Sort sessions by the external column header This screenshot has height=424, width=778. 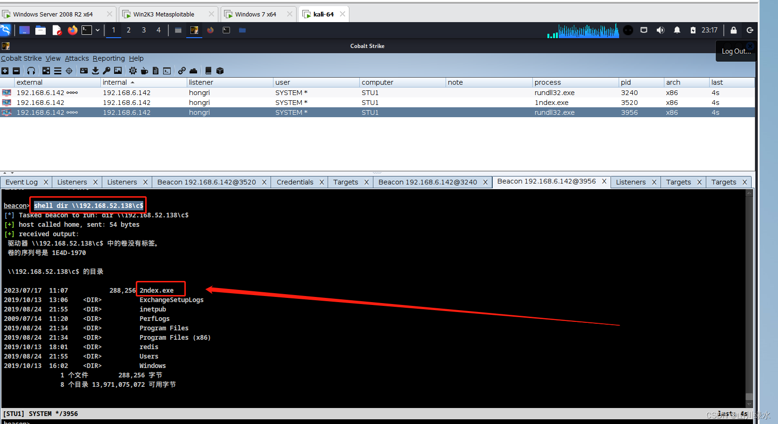coord(58,82)
